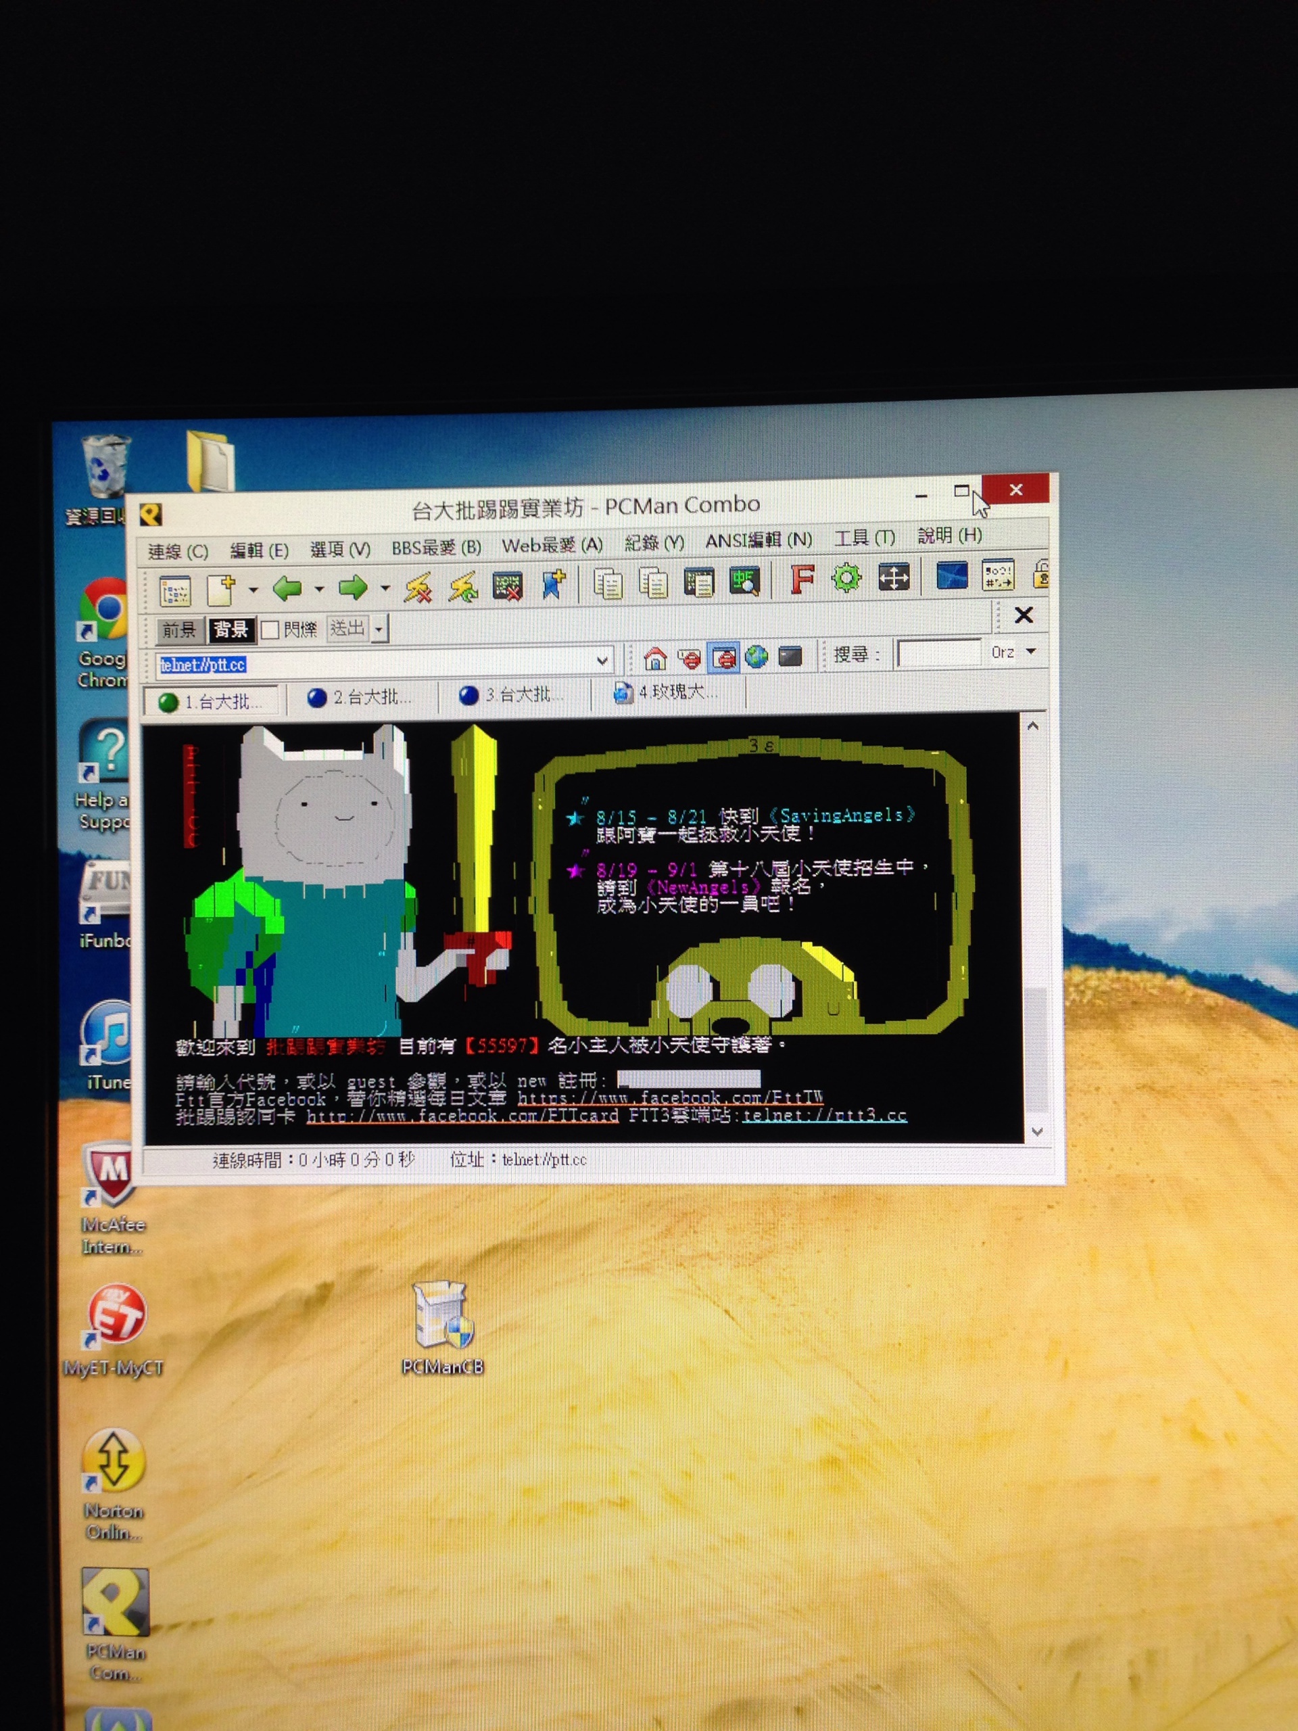Open the PCManCB desktop installer icon
Image resolution: width=1298 pixels, height=1731 pixels.
point(443,1328)
